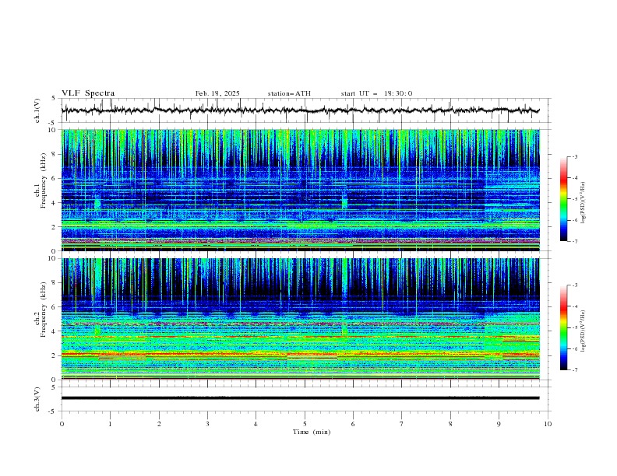Click the ch.1 spectrogram color scale bar
This screenshot has width=617, height=476.
564,199
